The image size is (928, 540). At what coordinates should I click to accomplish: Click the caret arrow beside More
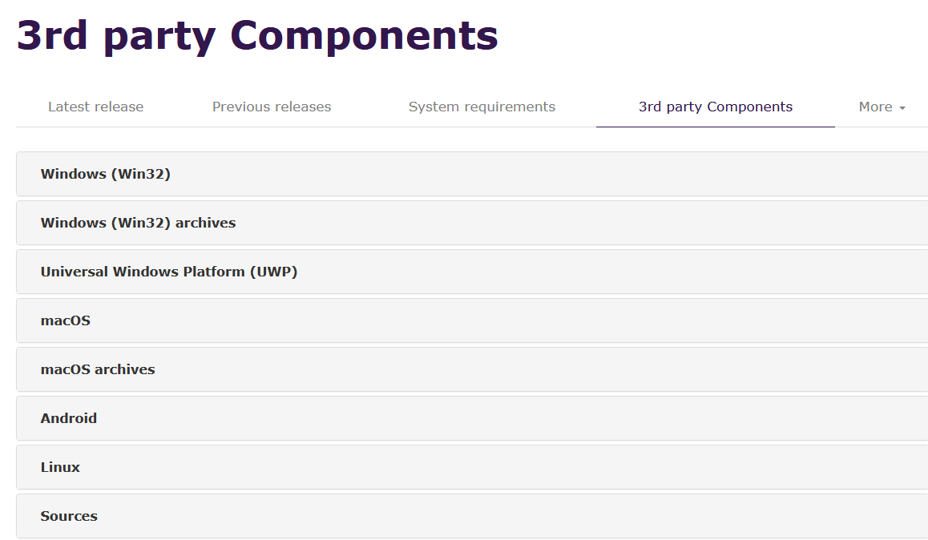click(902, 108)
